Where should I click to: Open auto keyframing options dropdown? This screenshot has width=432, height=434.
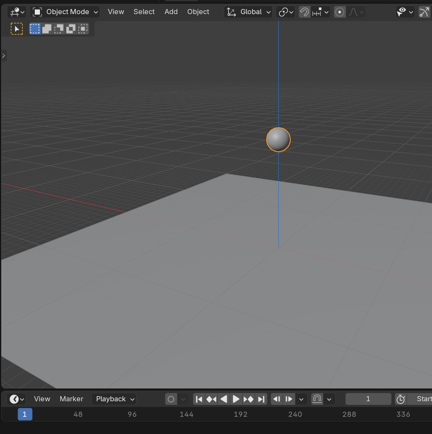[x=183, y=399]
